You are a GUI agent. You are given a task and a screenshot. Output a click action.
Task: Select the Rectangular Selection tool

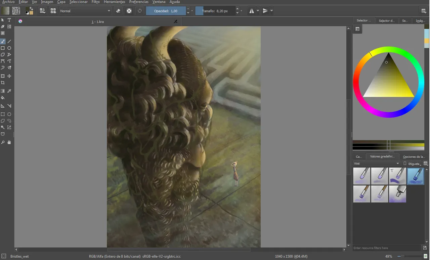pyautogui.click(x=3, y=114)
